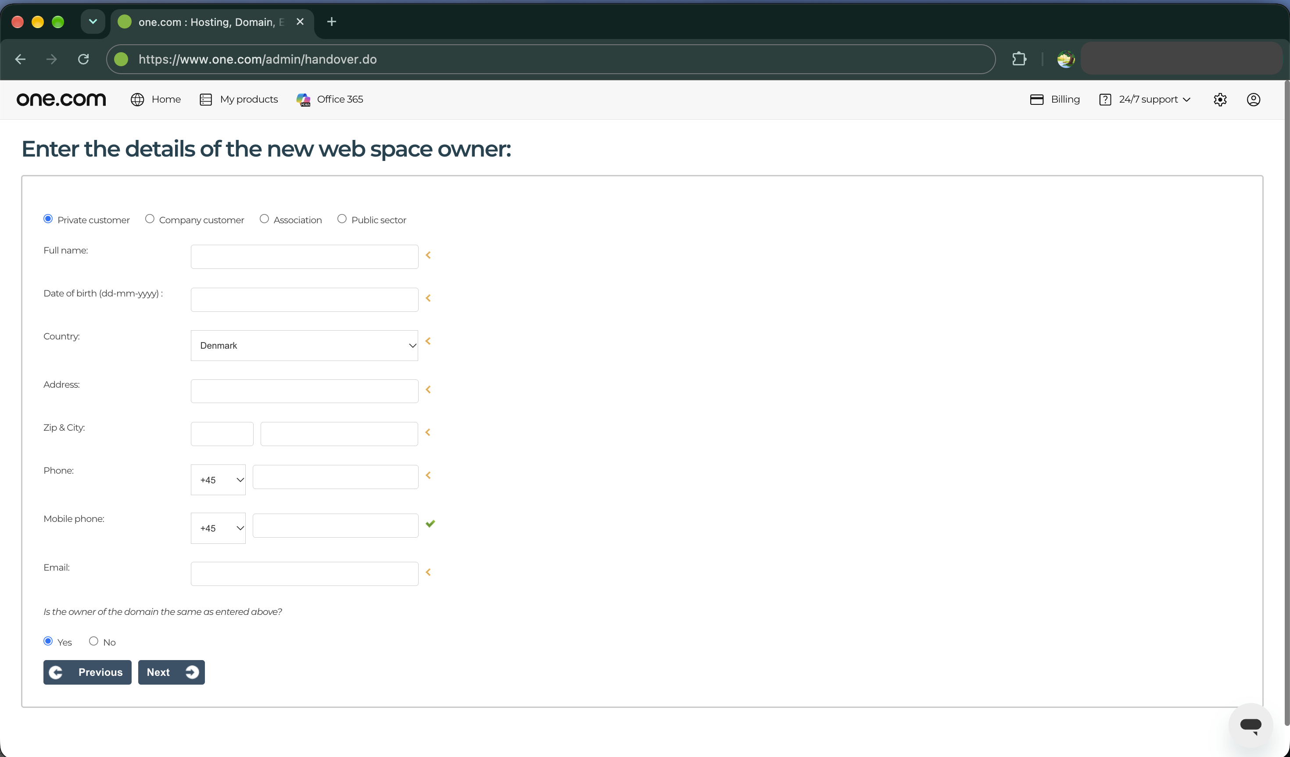The height and width of the screenshot is (757, 1290).
Task: Click the Email input field
Action: (x=305, y=574)
